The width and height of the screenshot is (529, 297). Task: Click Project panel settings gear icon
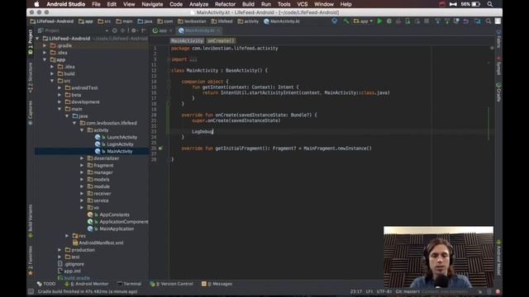(x=134, y=31)
